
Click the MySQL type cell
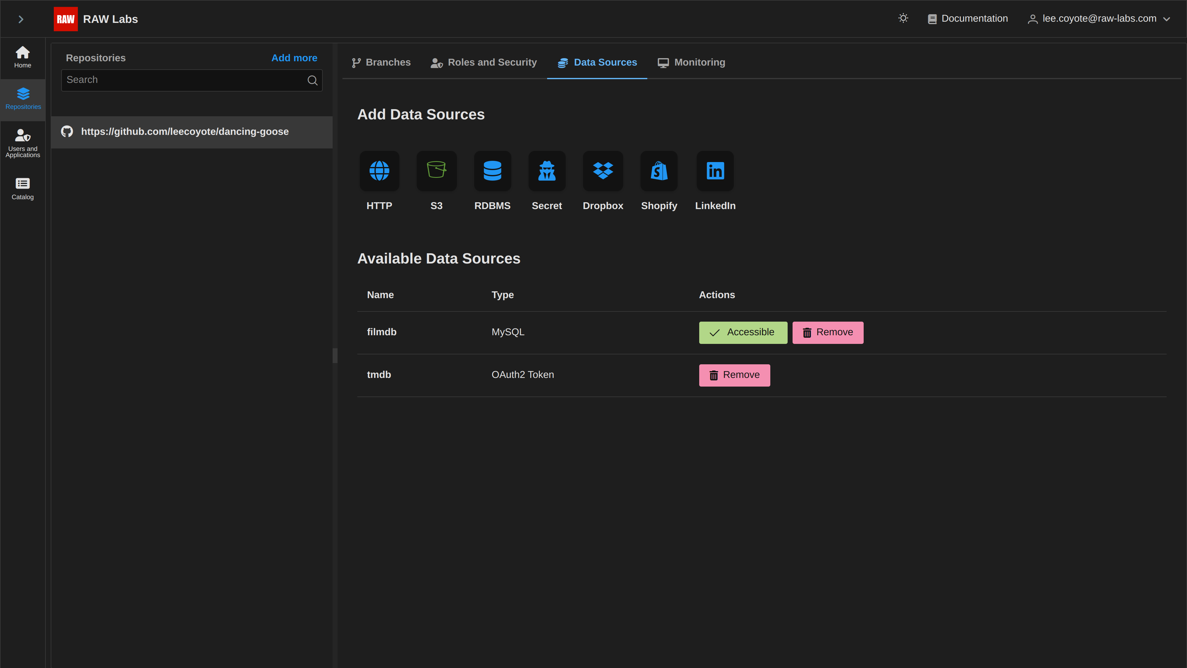pyautogui.click(x=508, y=332)
